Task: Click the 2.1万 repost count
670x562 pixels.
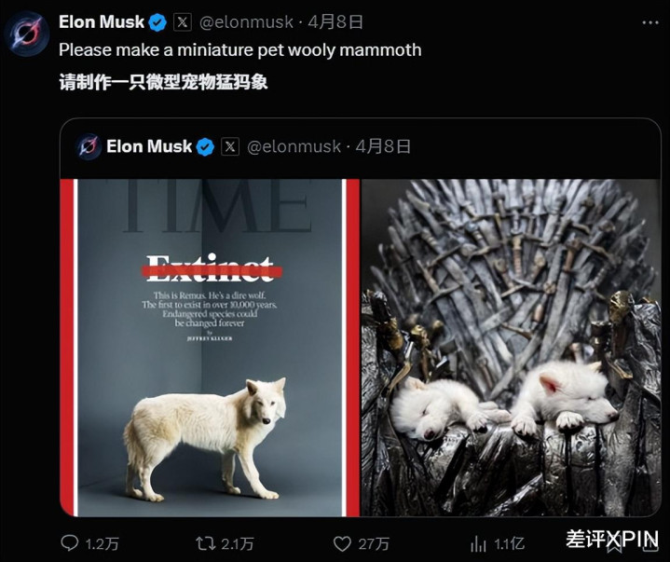Action: click(238, 544)
